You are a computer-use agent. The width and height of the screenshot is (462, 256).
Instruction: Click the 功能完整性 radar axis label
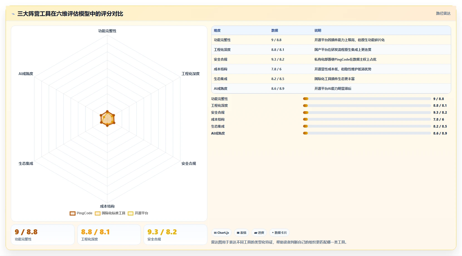(x=107, y=31)
